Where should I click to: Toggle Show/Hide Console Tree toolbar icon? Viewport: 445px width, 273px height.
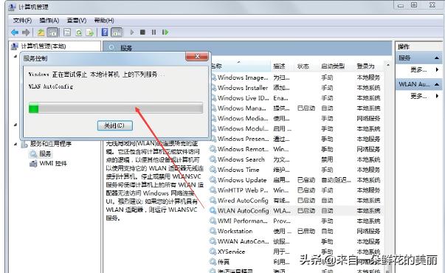53,32
